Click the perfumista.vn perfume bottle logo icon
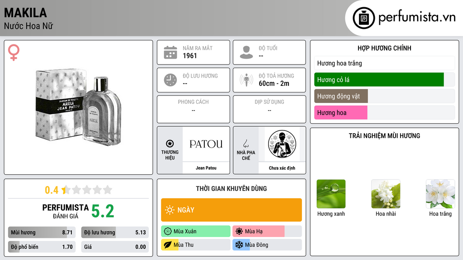 click(364, 18)
